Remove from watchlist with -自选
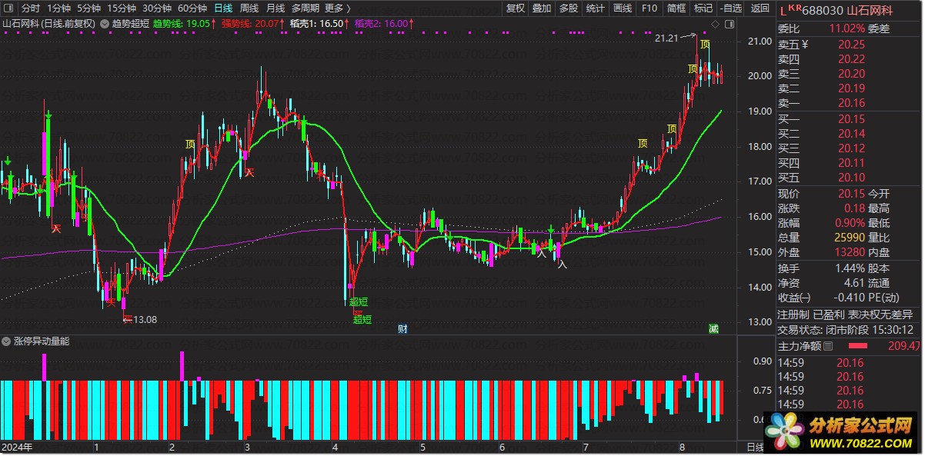Viewport: 925px width, 456px height. tap(731, 8)
